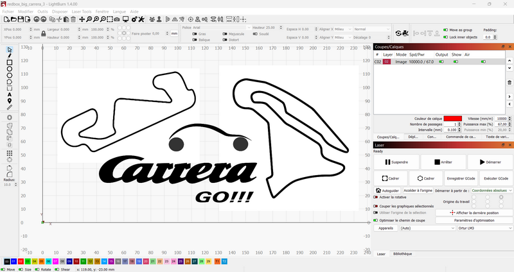Open the Grid Array tool
Viewport: 514px width, 272px height.
pos(10,153)
